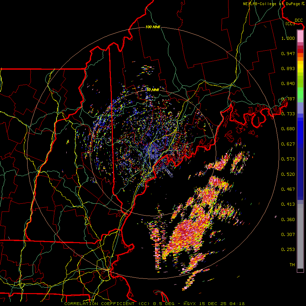Pick the lavender band near 0.733
306x306 pixels.
point(300,108)
